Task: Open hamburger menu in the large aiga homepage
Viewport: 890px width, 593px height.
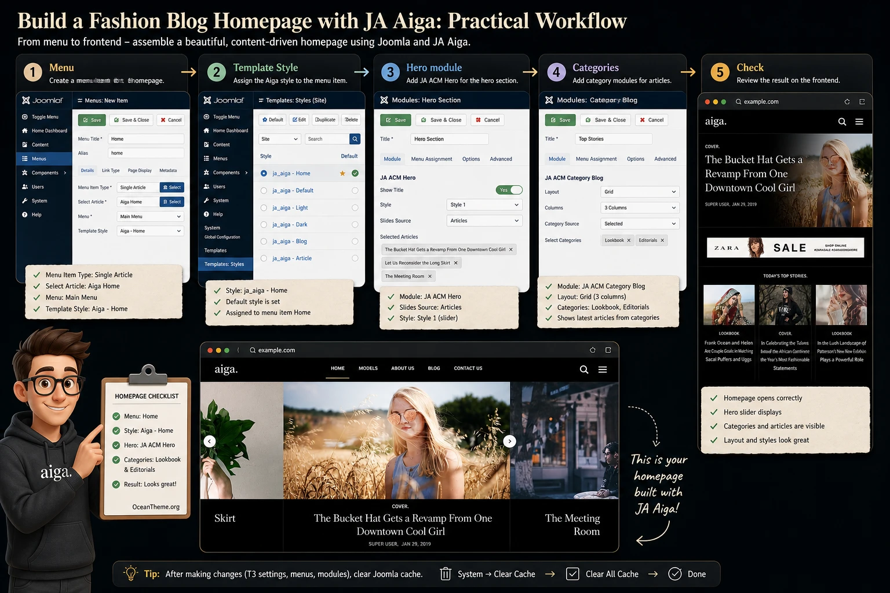Action: [x=603, y=369]
